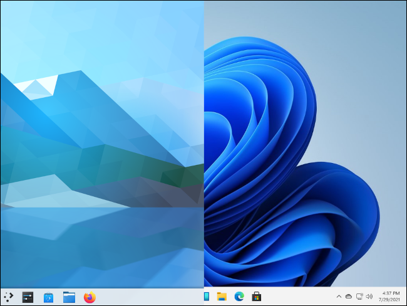Viewport: 407px width, 306px height.
Task: Click the 4:37 PM clock time
Action: tap(390, 293)
